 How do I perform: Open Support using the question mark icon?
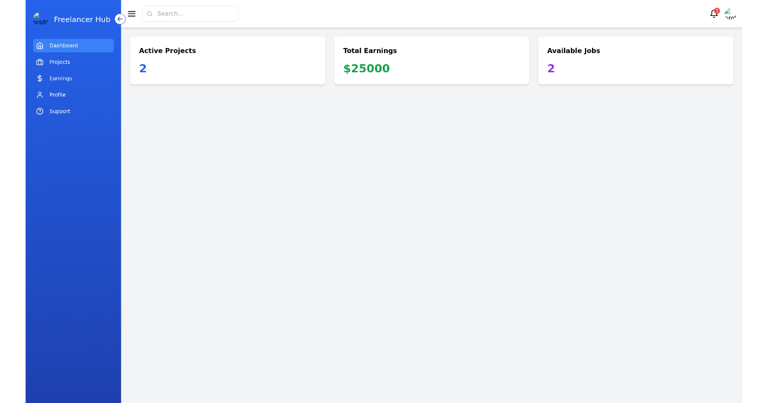(40, 111)
